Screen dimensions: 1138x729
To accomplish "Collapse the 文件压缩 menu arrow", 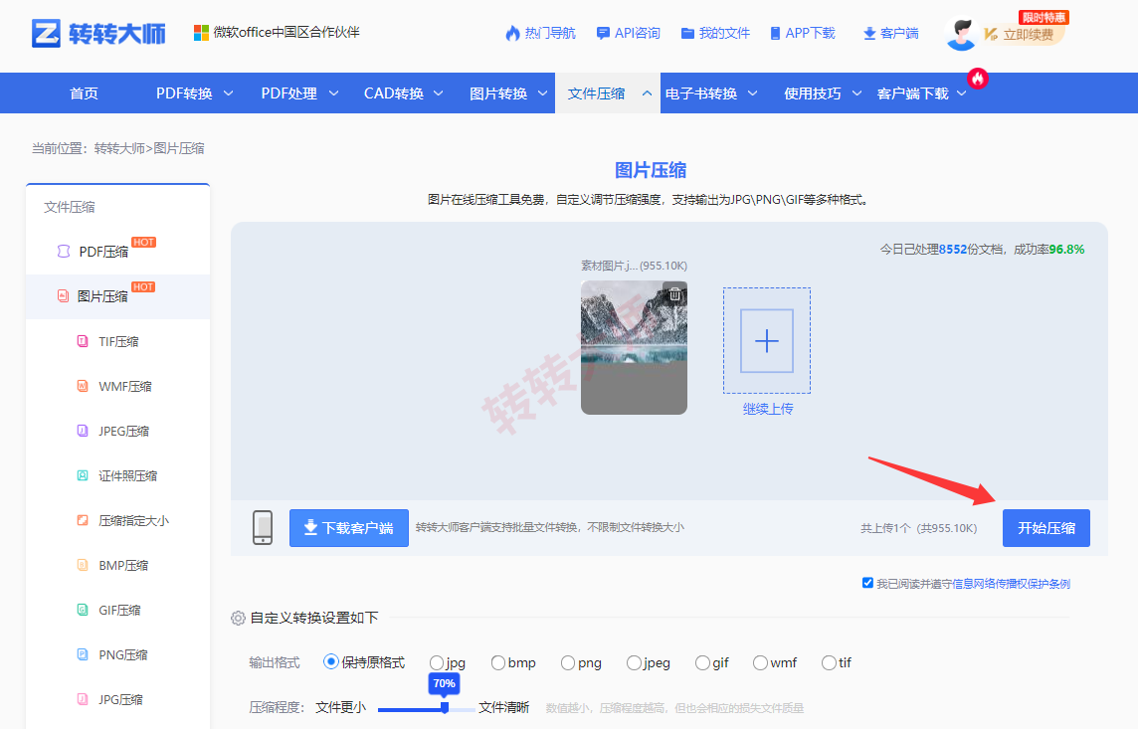I will pyautogui.click(x=647, y=92).
